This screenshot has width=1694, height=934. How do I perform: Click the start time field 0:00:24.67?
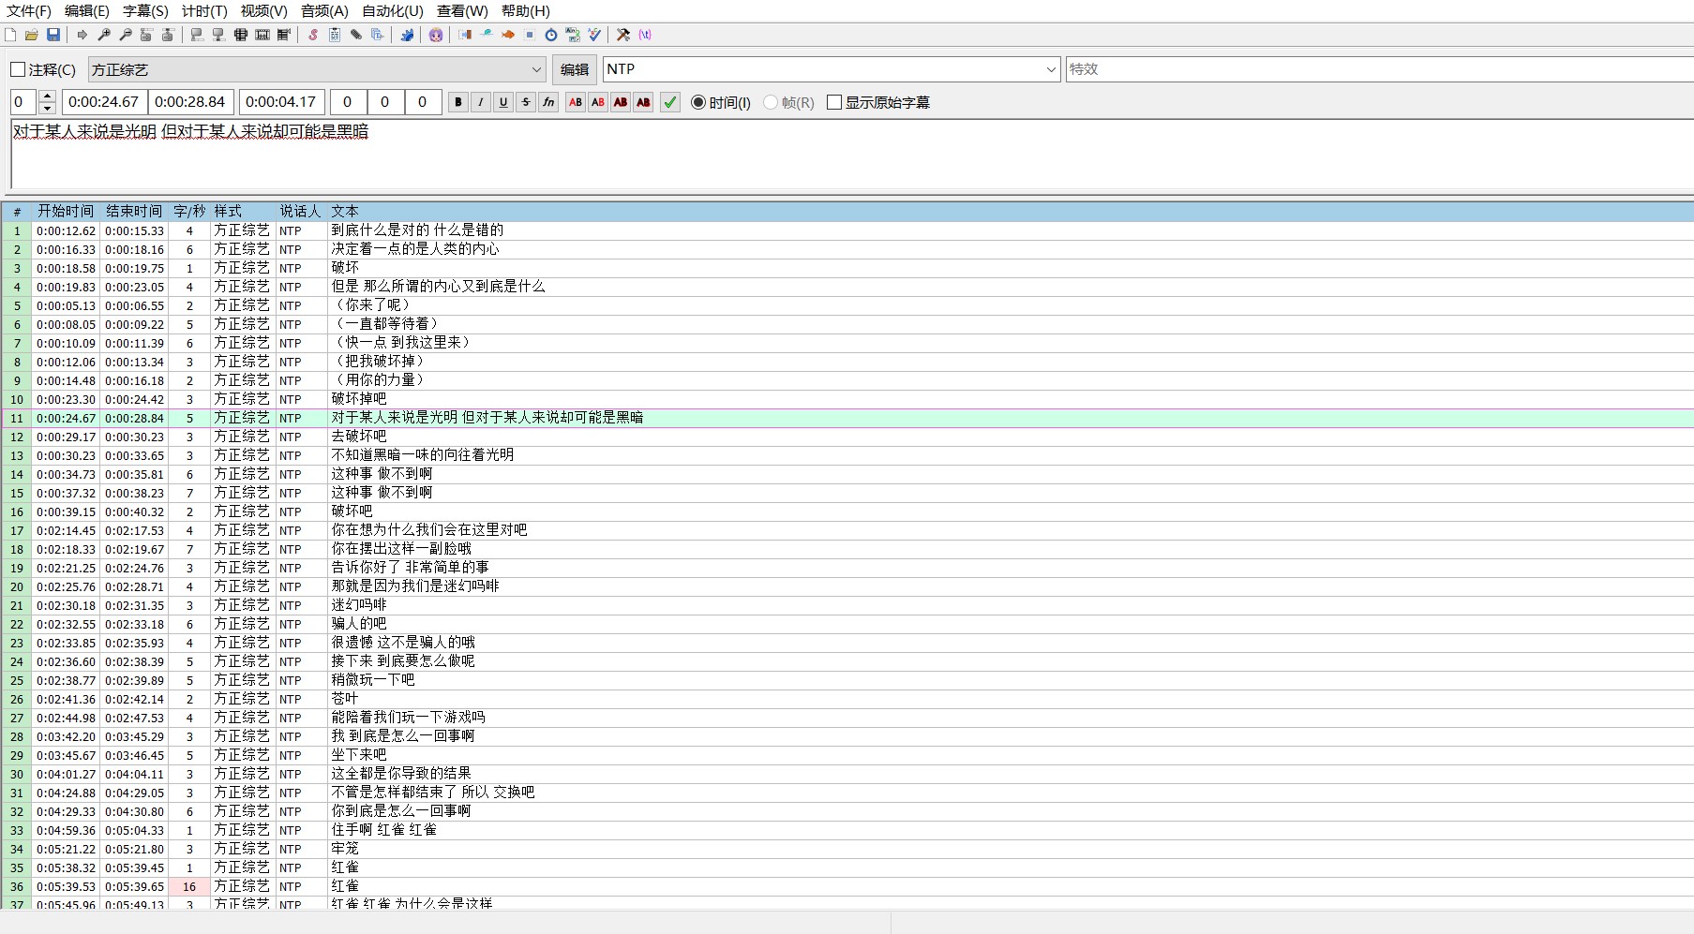click(x=103, y=102)
